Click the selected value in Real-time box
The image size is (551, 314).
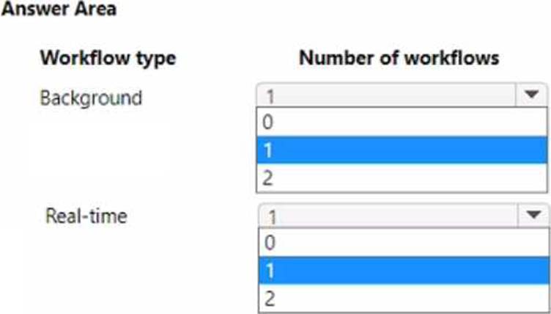[x=272, y=217]
